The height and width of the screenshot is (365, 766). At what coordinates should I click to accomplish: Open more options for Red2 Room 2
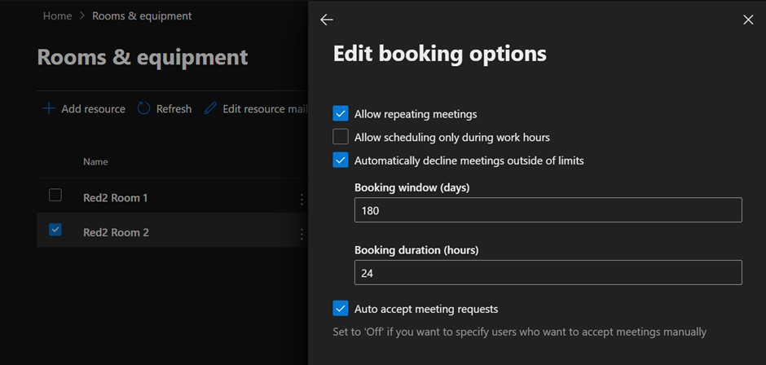pos(302,234)
